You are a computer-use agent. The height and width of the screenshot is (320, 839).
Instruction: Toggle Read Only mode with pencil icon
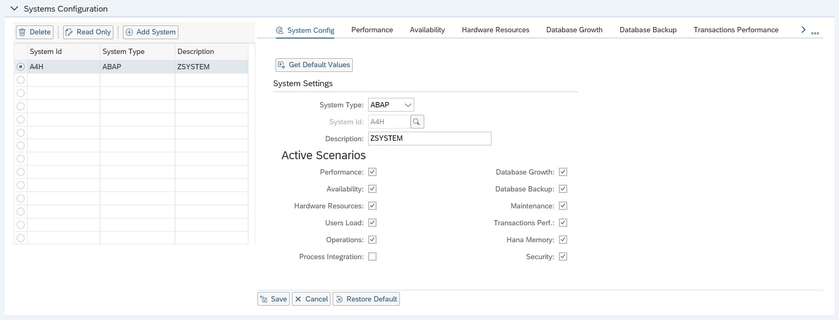point(88,32)
